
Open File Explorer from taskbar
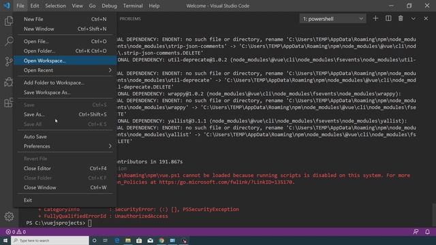[128, 240]
